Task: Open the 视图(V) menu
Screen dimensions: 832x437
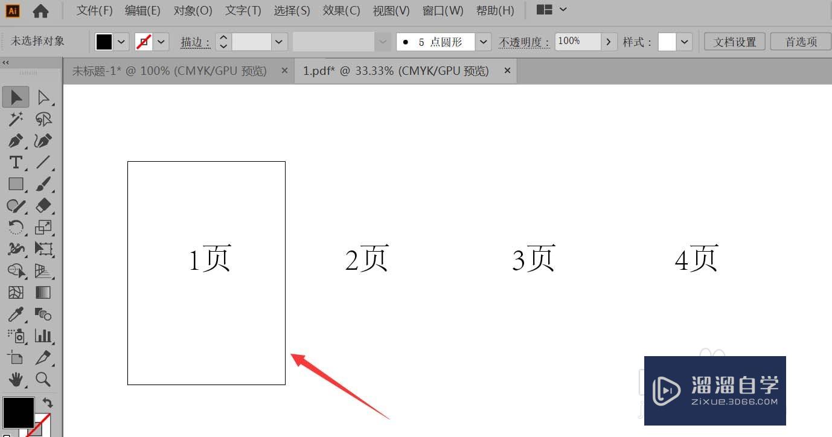Action: (x=391, y=11)
